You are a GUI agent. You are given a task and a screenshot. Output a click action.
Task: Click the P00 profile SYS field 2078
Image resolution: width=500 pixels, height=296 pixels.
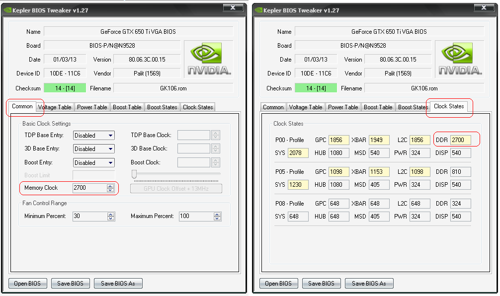pos(298,153)
